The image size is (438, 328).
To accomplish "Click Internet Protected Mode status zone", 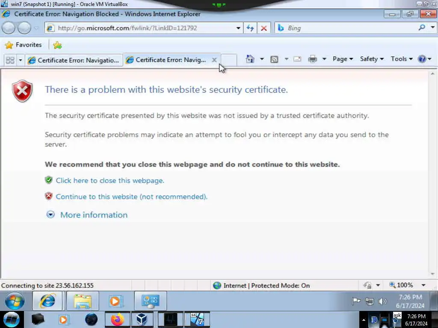I will coord(261,286).
